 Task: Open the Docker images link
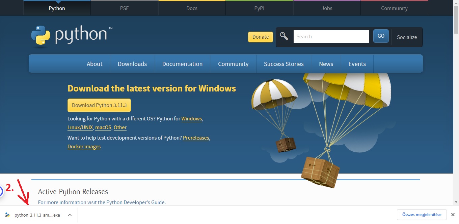point(84,147)
